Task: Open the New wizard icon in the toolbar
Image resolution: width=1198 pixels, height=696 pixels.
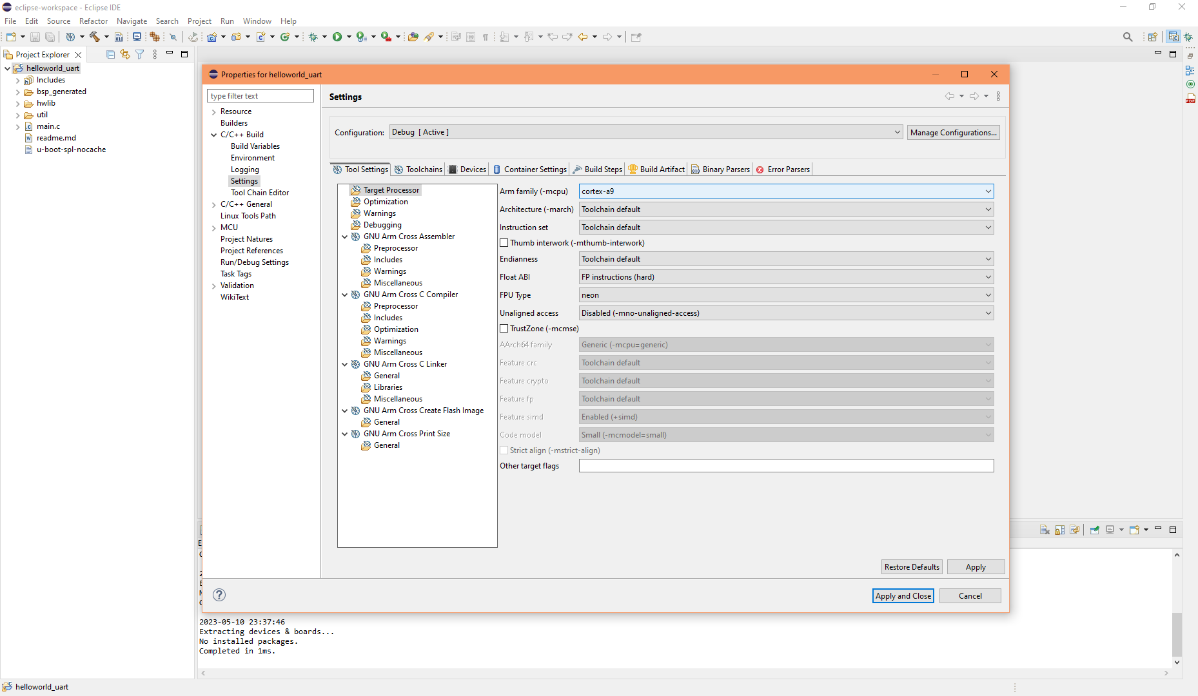Action: 10,37
